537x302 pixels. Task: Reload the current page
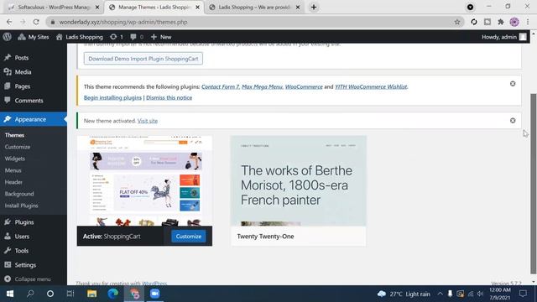(36, 22)
